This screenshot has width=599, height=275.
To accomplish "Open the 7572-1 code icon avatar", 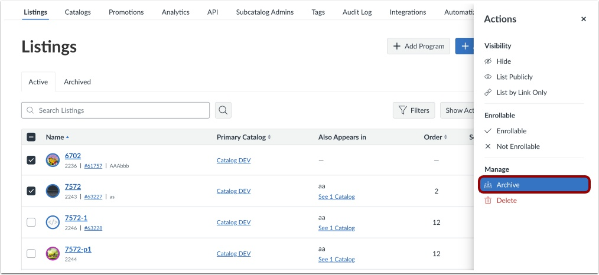I will (53, 222).
